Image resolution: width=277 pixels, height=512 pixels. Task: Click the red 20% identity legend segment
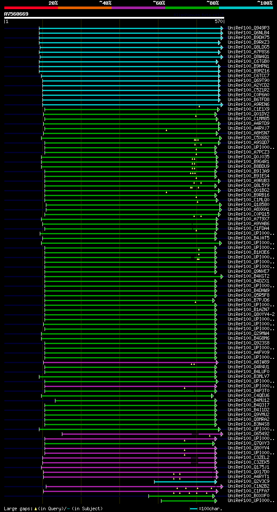coord(31,7)
